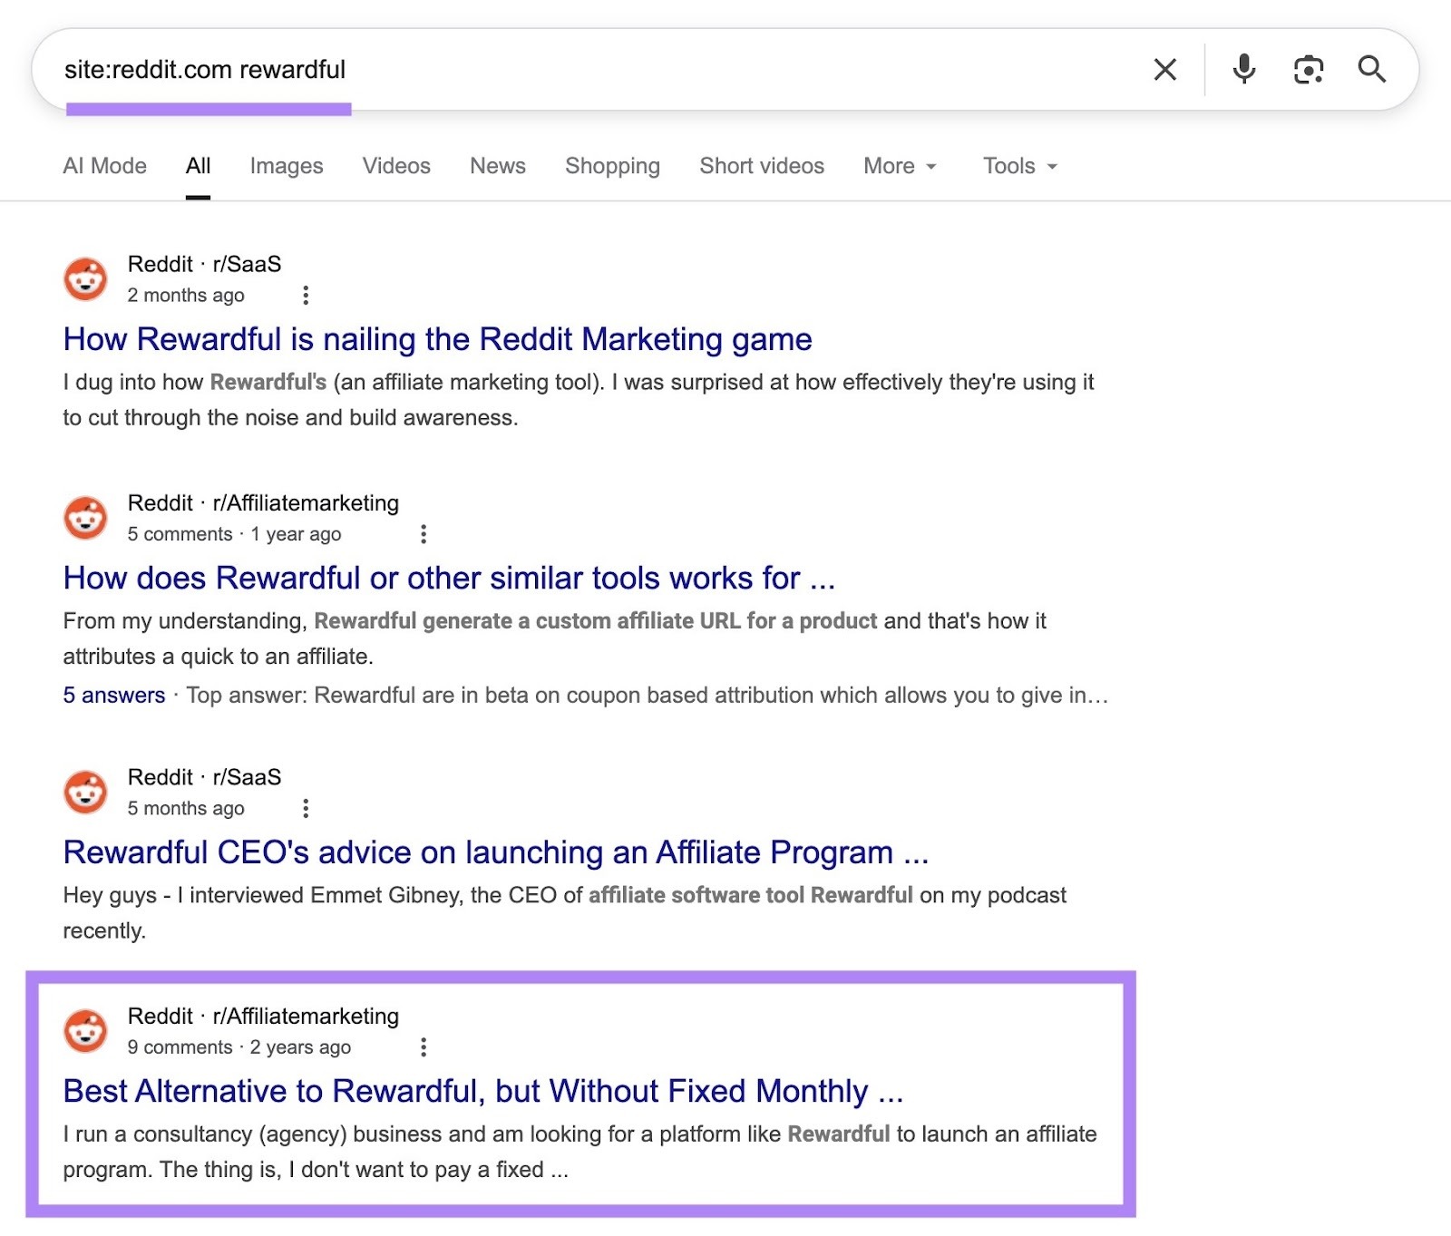The width and height of the screenshot is (1451, 1236).
Task: Click the search magnifier icon
Action: [1372, 69]
